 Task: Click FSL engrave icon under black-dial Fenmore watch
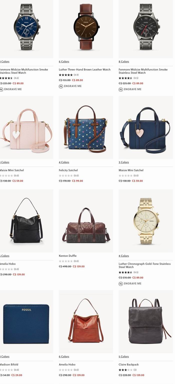121,89
